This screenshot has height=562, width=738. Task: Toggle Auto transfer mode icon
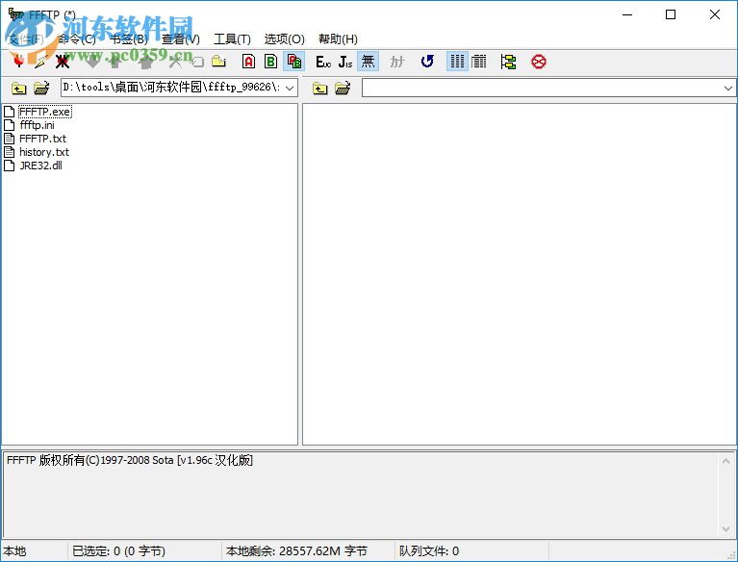(x=294, y=62)
